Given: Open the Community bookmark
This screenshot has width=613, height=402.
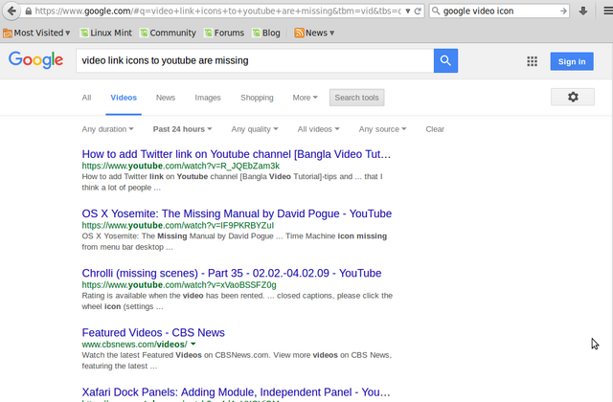Looking at the screenshot, I should pyautogui.click(x=169, y=33).
